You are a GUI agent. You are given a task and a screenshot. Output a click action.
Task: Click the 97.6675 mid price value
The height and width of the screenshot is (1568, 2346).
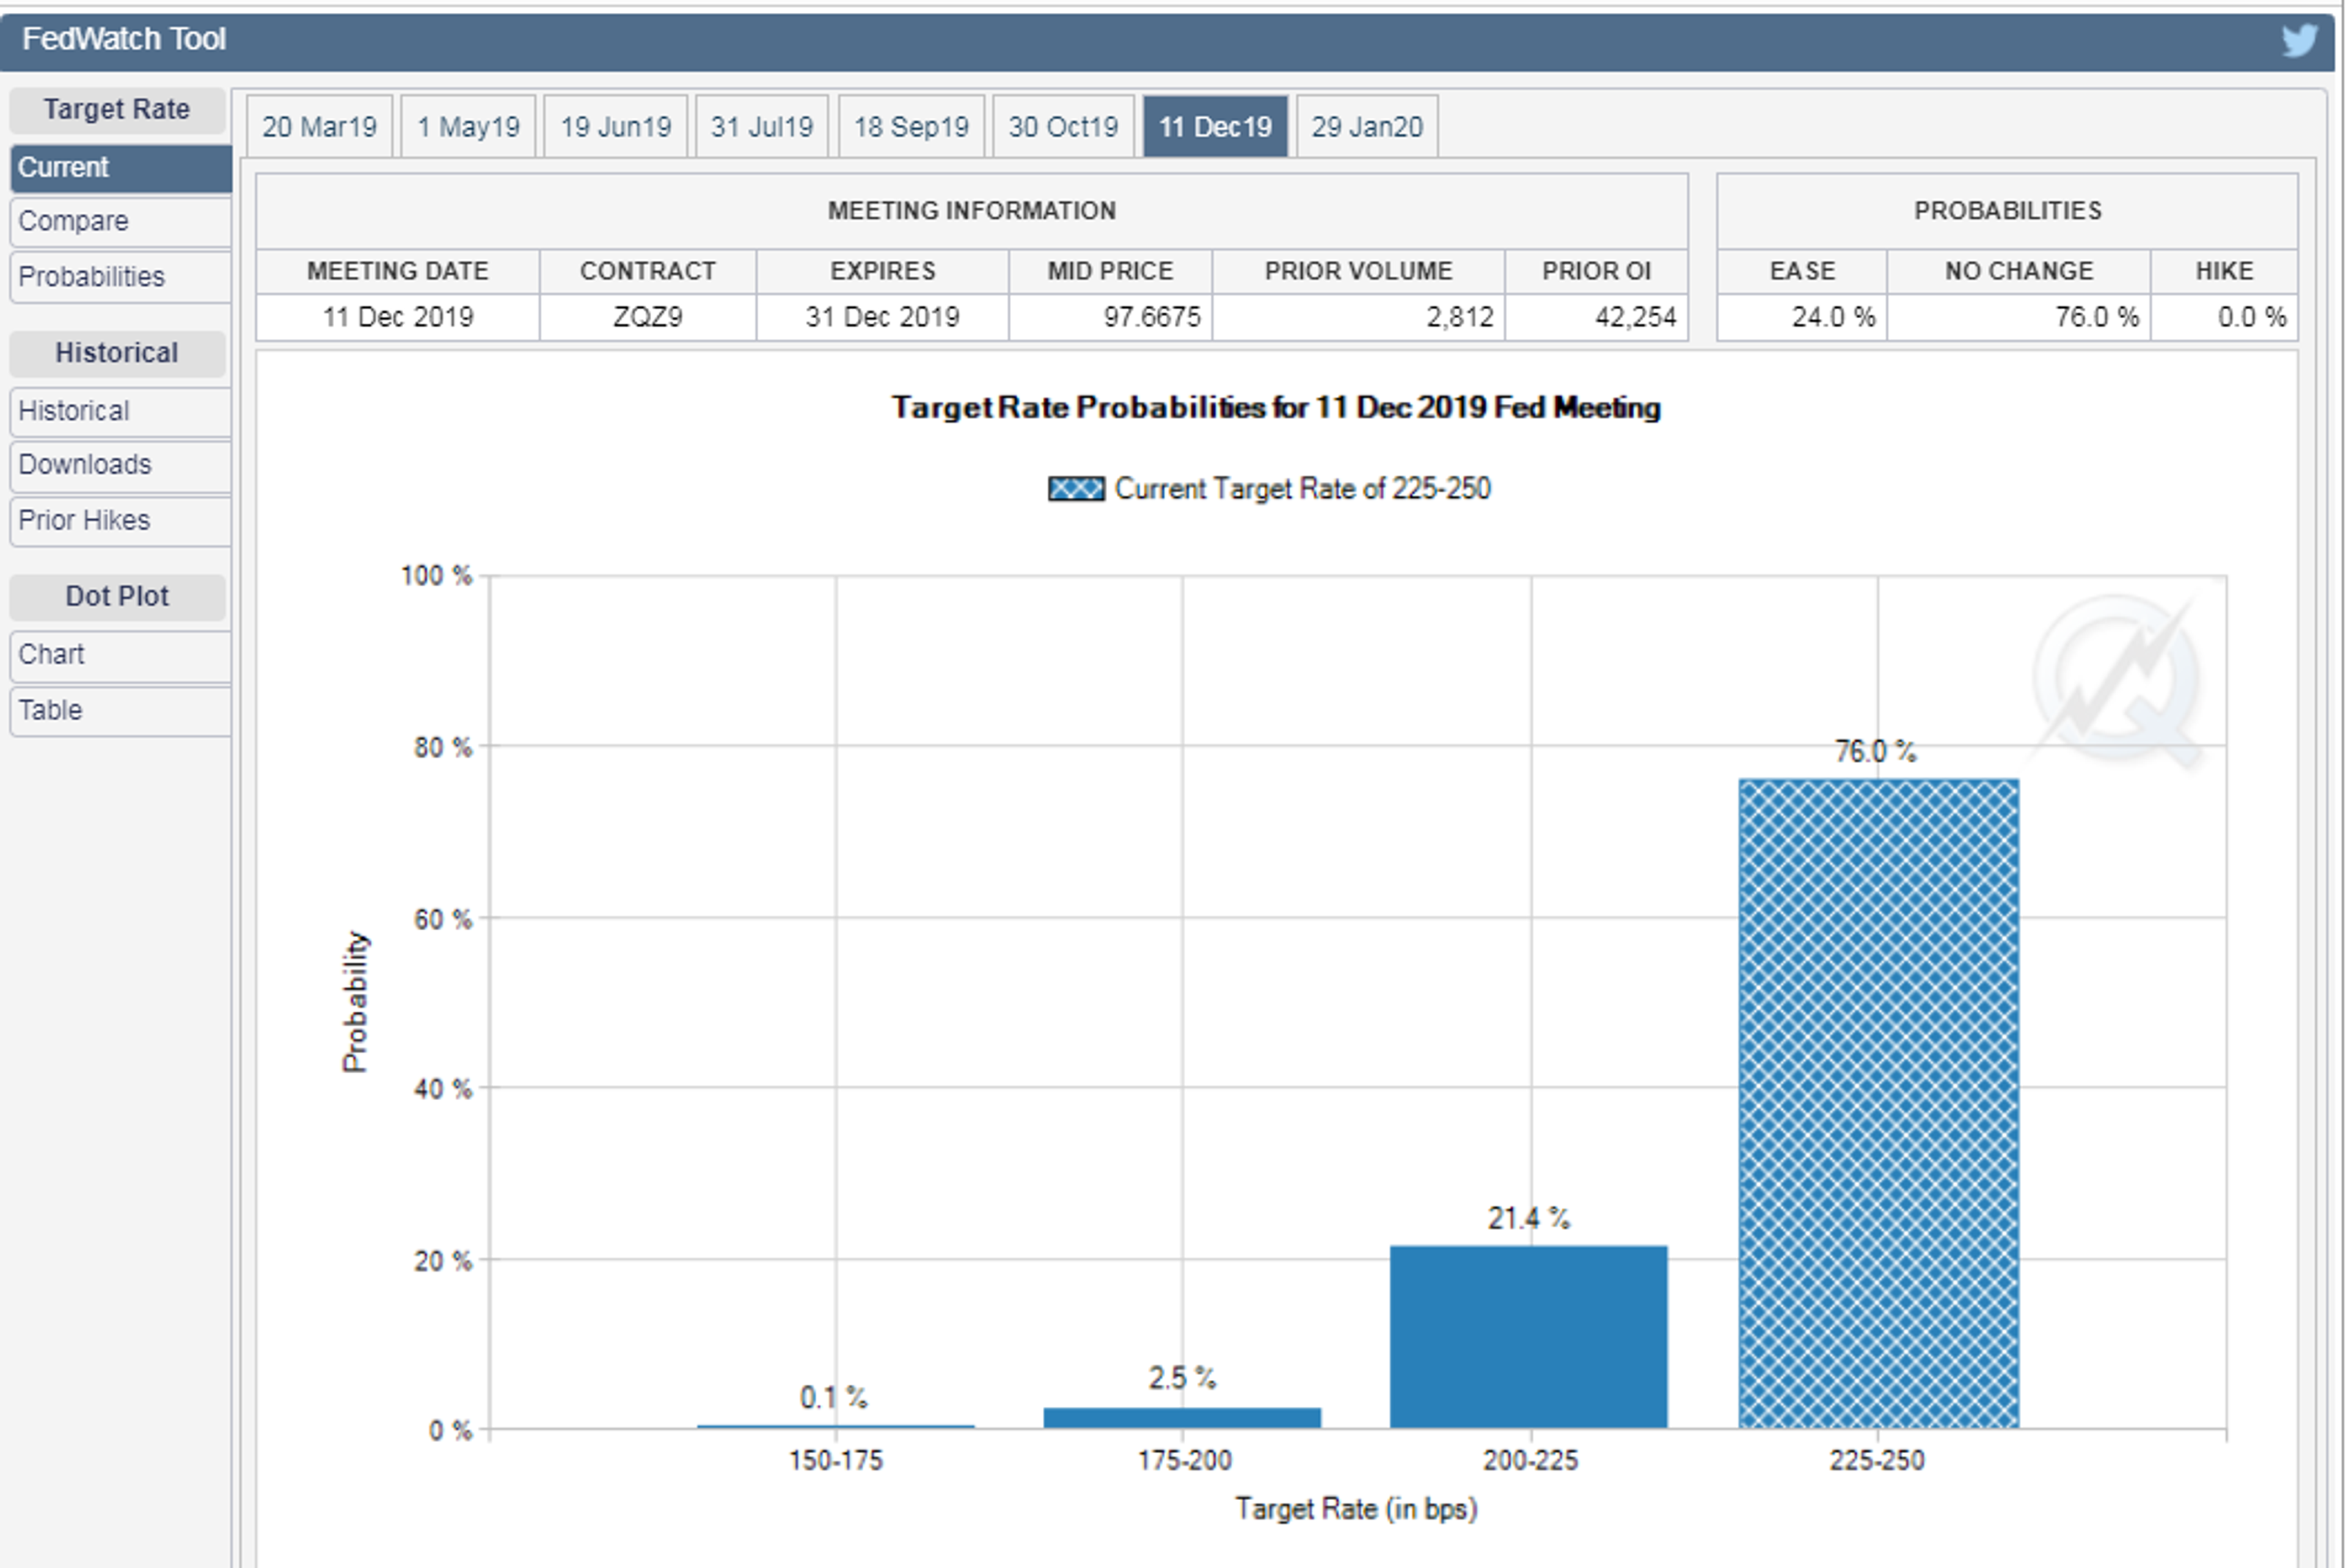pyautogui.click(x=1151, y=318)
